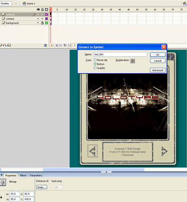Screen dimensions: 187x202
Task: Click the padlock lock all layers icon
Action: (42, 9)
